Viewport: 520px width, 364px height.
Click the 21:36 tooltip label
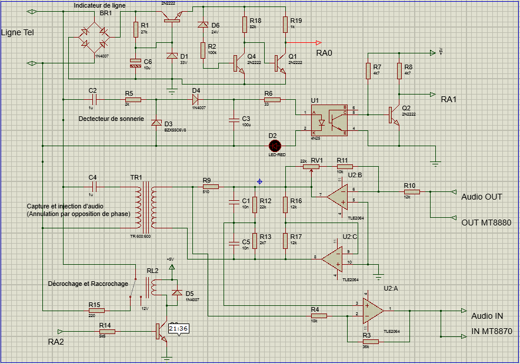[x=178, y=329]
